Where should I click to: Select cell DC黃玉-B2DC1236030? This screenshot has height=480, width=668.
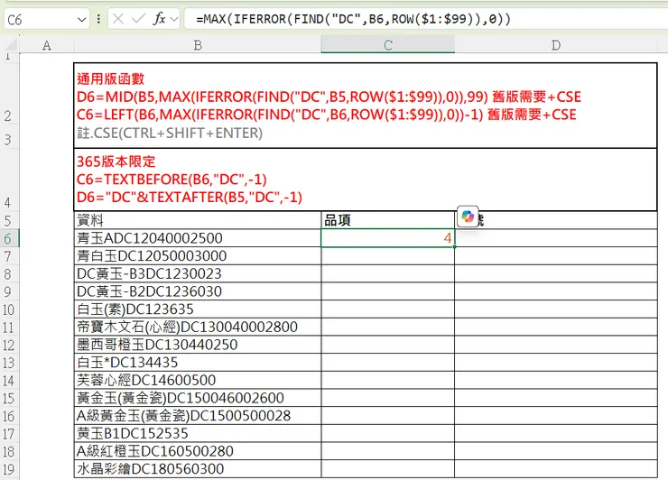198,291
